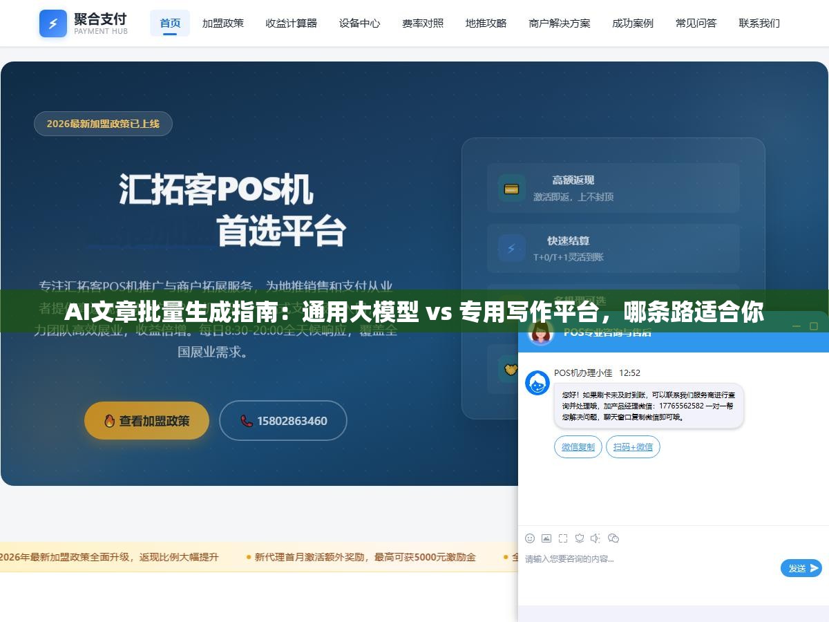829x622 pixels.
Task: Open 商户解决方案 navigation item
Action: tap(560, 23)
